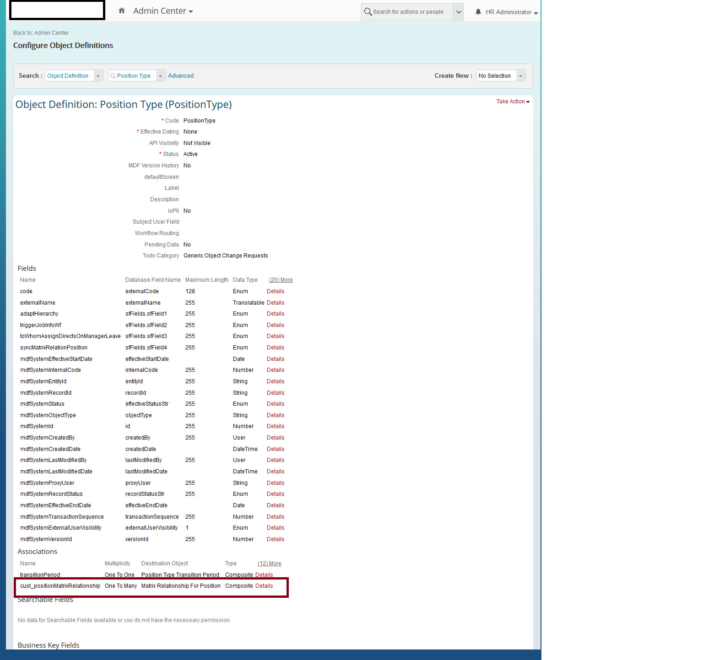Image resolution: width=703 pixels, height=660 pixels.
Task: Open Details for mdfSystemVersionId field
Action: 276,539
